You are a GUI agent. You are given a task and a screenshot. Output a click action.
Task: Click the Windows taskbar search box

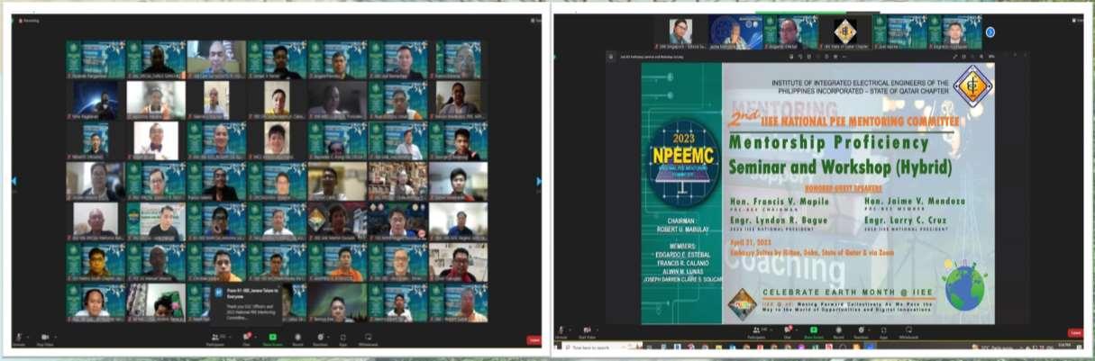pos(602,347)
